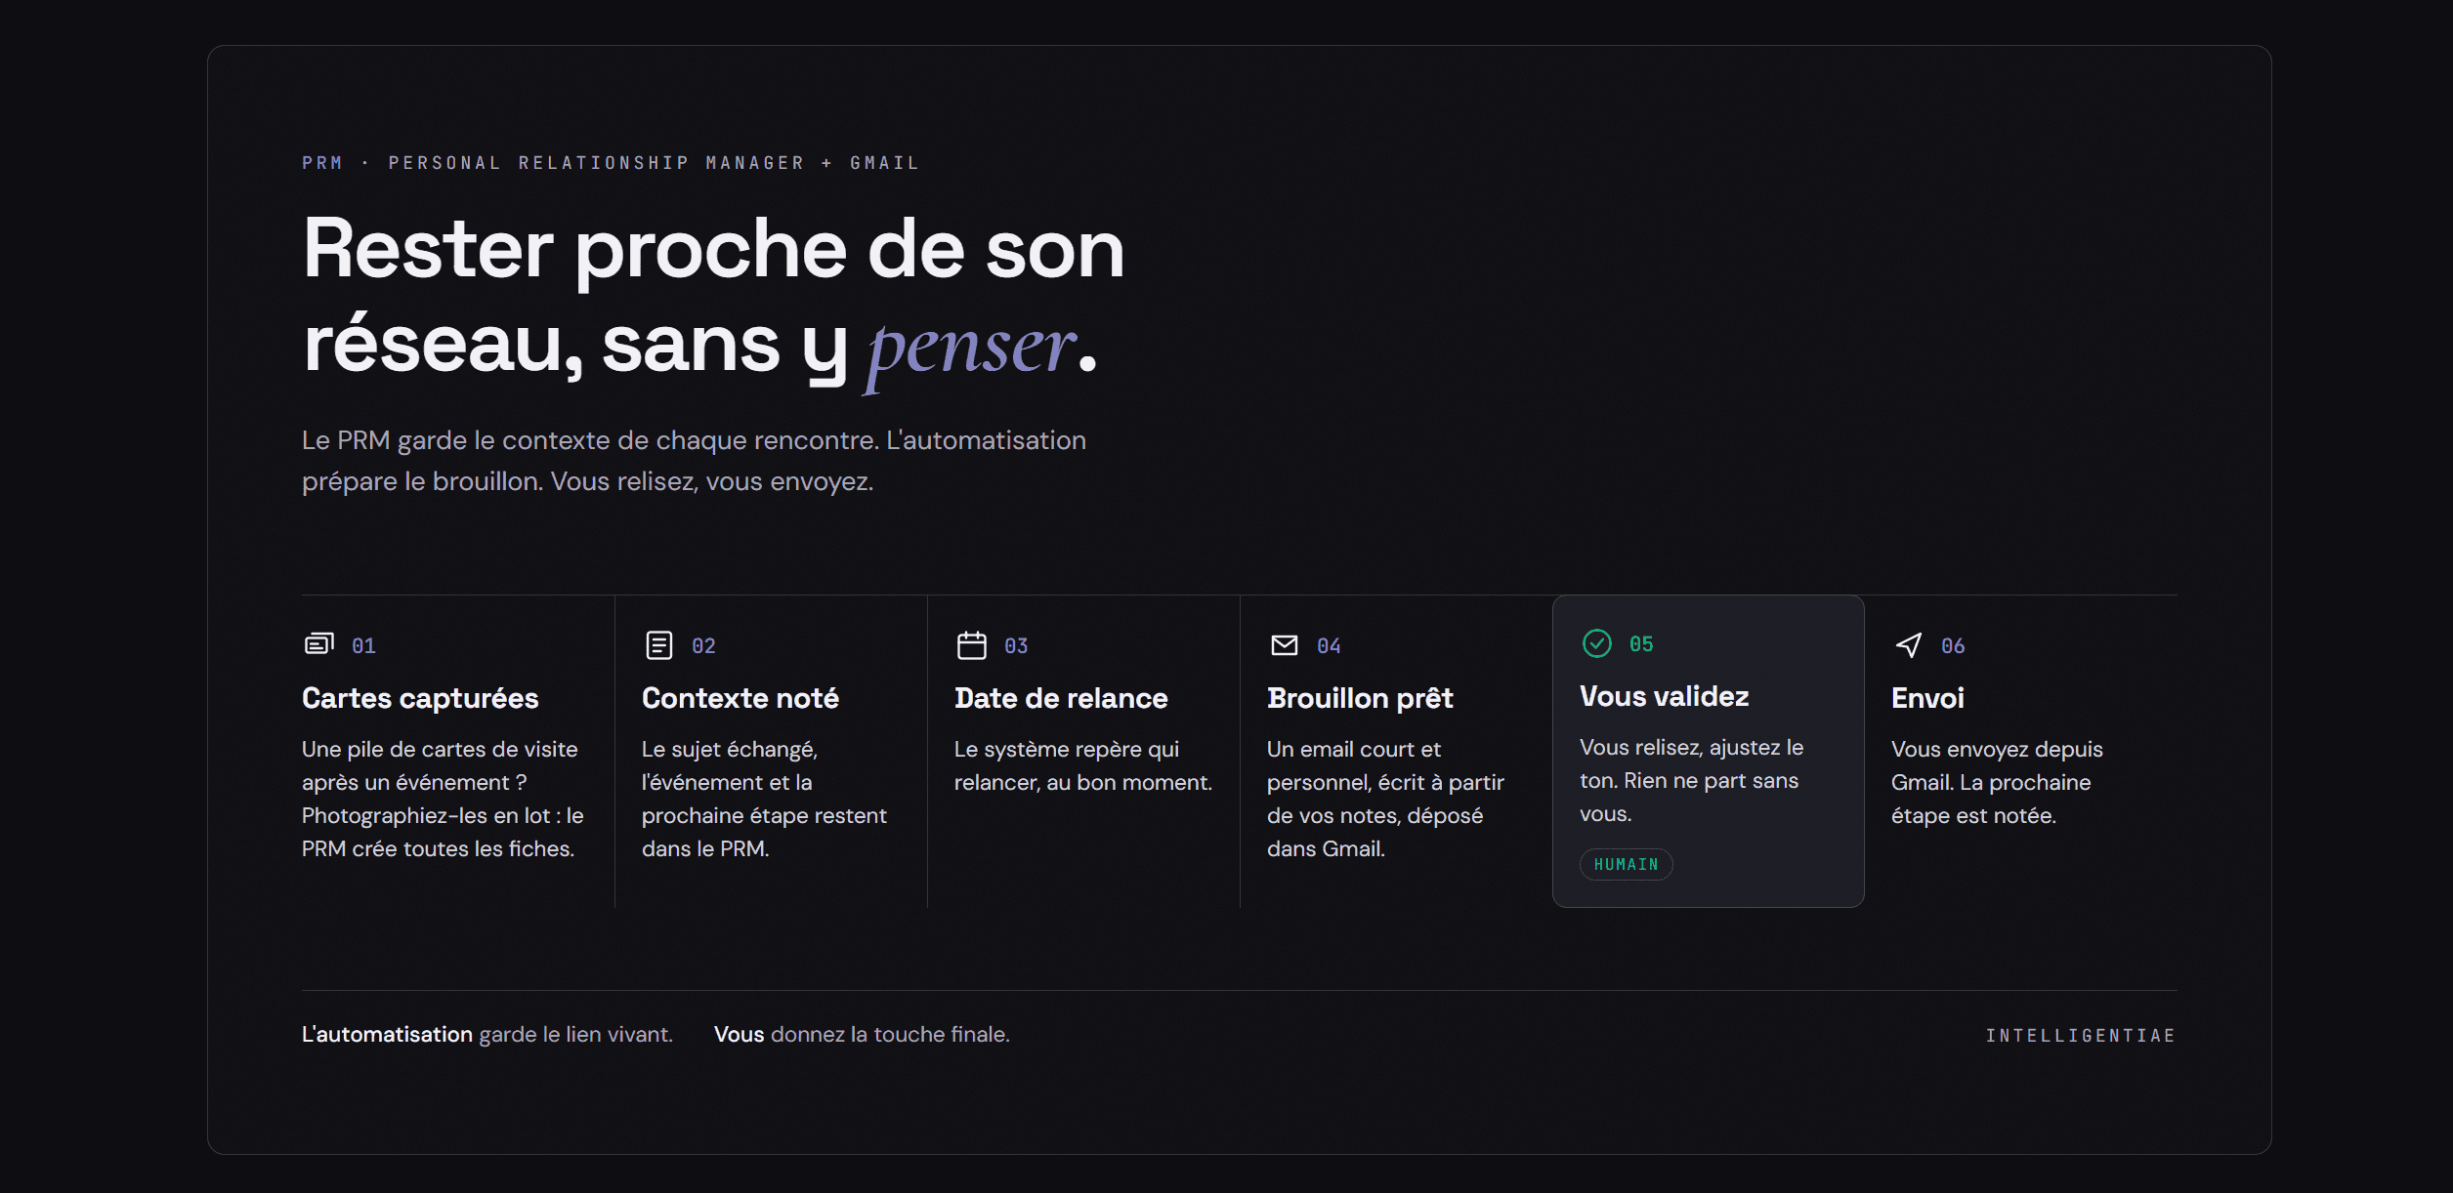This screenshot has height=1193, width=2453.
Task: Click the description Une pile de cartes de visite
Action: click(443, 799)
